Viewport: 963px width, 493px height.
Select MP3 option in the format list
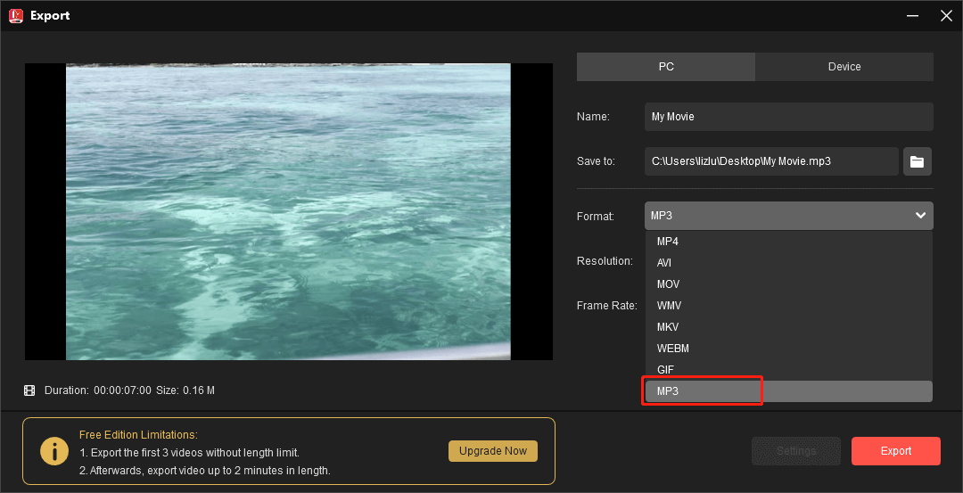point(788,391)
